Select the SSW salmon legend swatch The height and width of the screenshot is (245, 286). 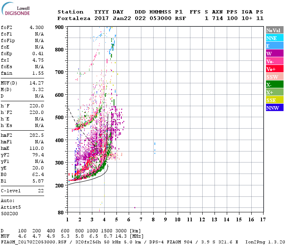click(x=275, y=77)
